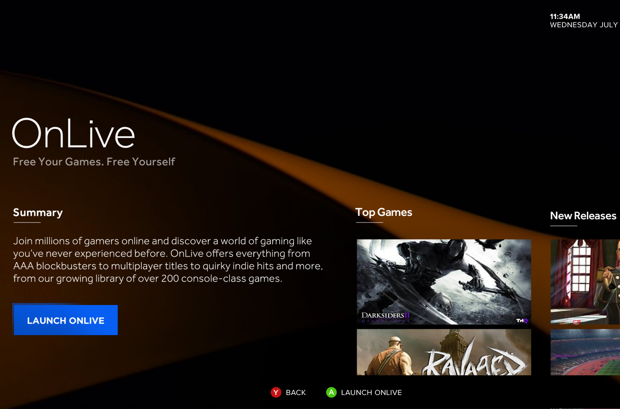Click the WEDNESDAY JULY date text
Viewport: 620px width, 409px height.
(584, 25)
